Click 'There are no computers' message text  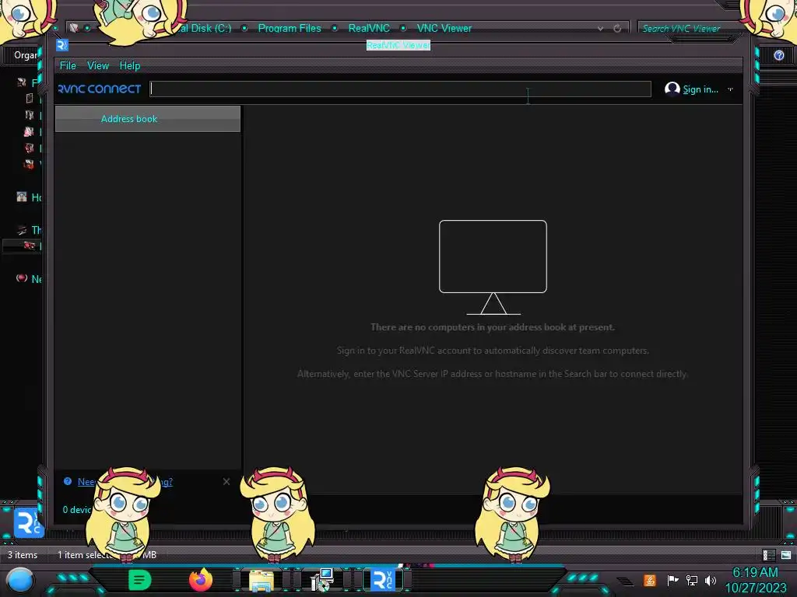(x=493, y=327)
